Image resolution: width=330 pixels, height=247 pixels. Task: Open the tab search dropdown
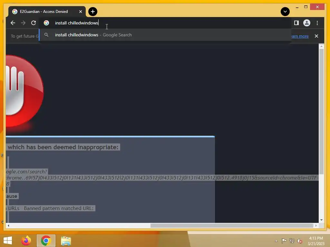coord(285,12)
